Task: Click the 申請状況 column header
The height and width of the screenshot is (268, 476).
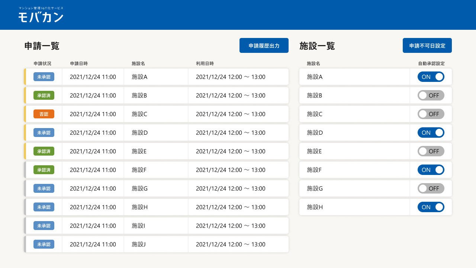Action: coord(44,63)
